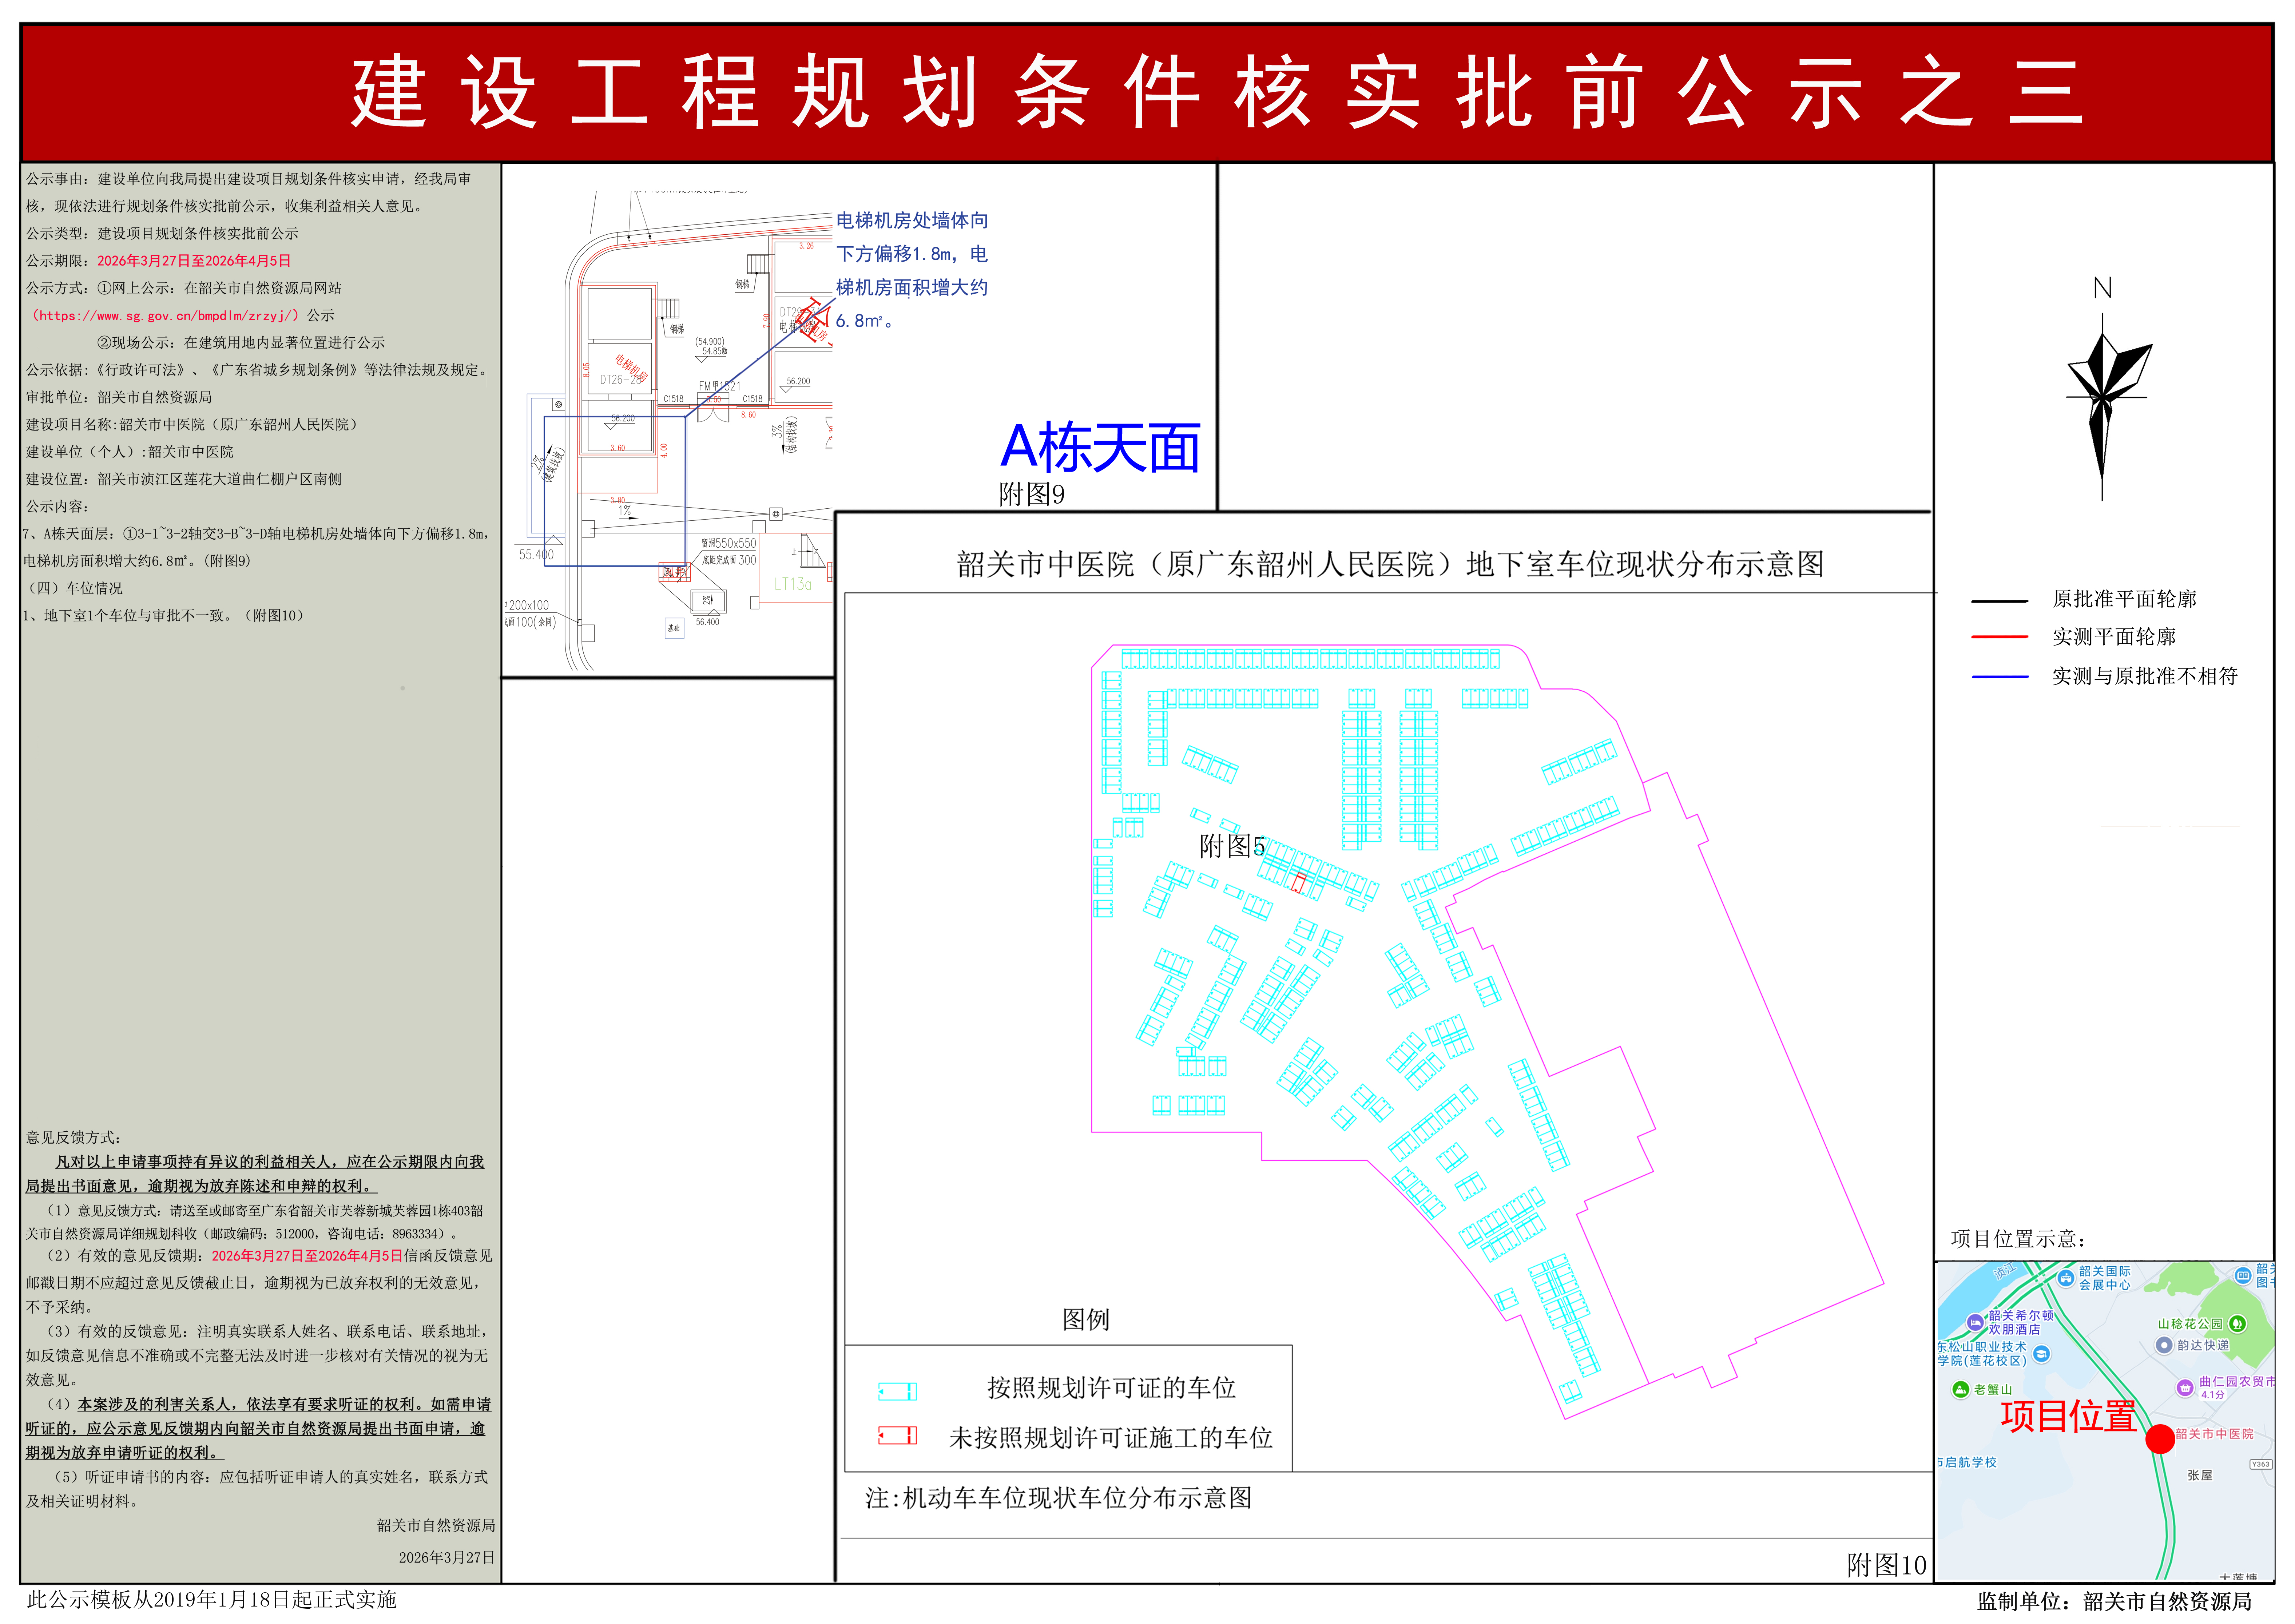Click the blue 'A栋天面' label

[x=1100, y=447]
